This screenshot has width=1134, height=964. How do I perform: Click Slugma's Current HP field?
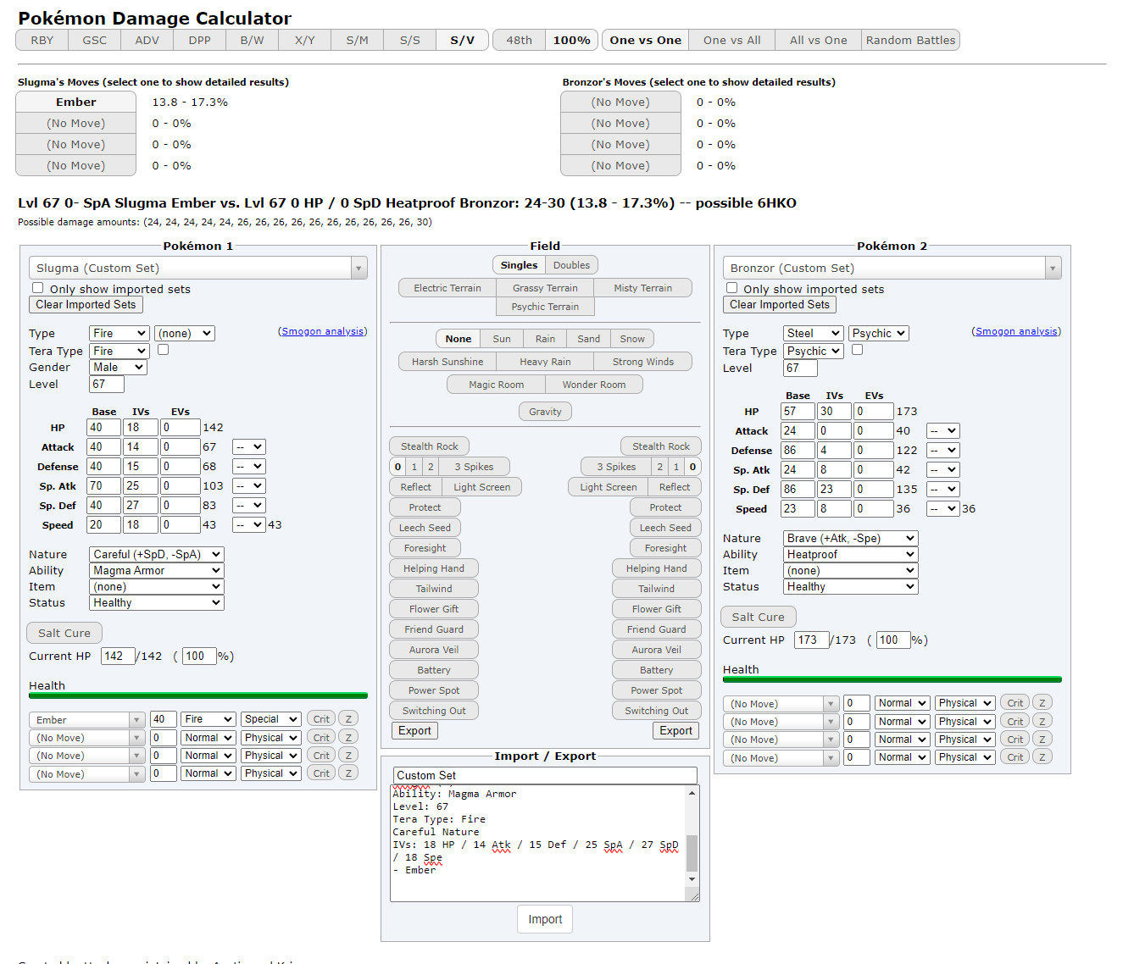click(118, 656)
